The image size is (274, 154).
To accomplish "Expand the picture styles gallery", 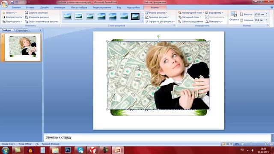I will (143, 21).
